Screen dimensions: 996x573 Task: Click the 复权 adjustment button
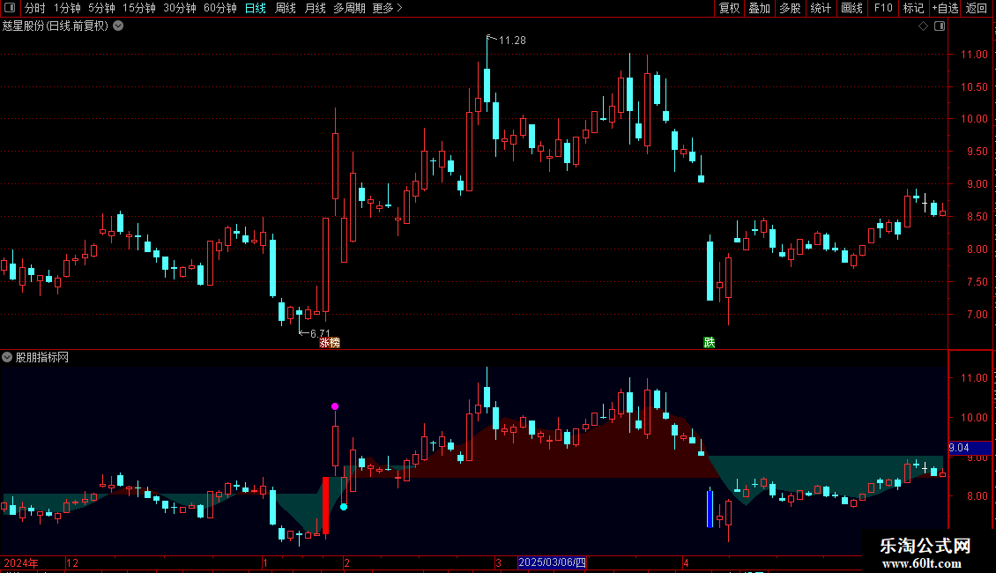coord(729,8)
